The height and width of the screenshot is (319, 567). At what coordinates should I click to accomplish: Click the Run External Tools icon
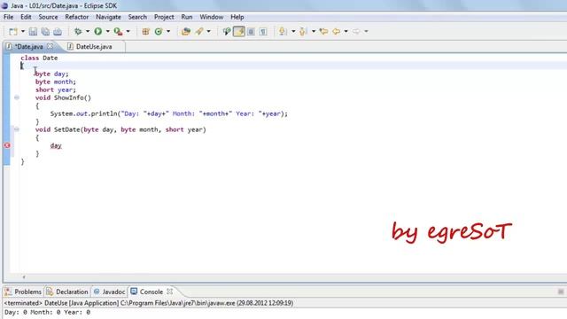click(x=118, y=32)
